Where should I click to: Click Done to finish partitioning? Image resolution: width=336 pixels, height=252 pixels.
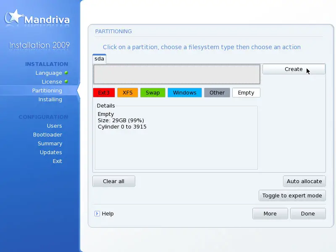[x=308, y=214]
